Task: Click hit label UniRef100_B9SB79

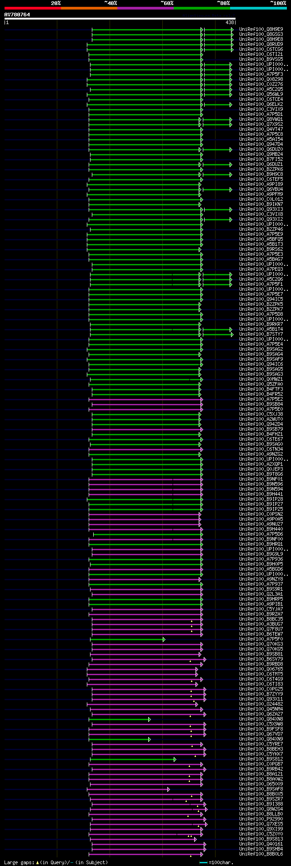Action: coord(261,429)
